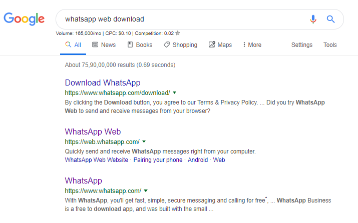This screenshot has width=358, height=223.
Task: Star the keyword with the star icon
Action: [x=178, y=33]
